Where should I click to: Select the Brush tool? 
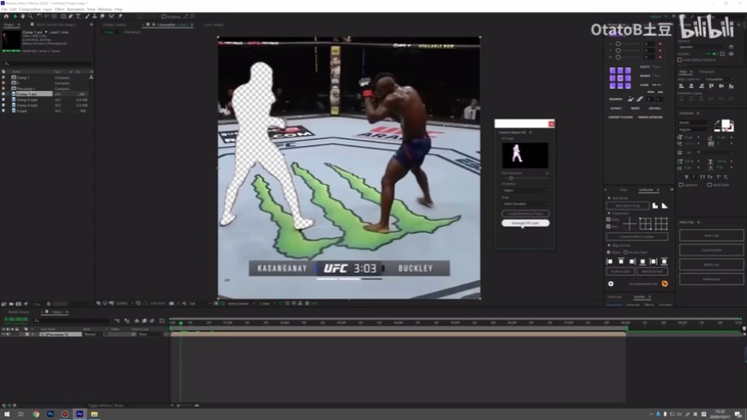(x=88, y=16)
